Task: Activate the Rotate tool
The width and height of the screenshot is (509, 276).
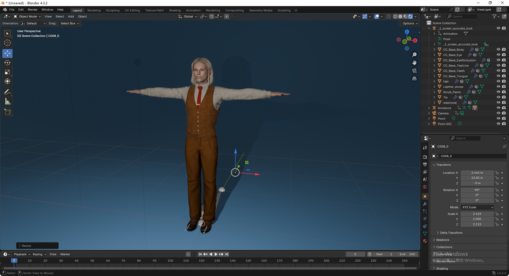Action: tap(7, 63)
